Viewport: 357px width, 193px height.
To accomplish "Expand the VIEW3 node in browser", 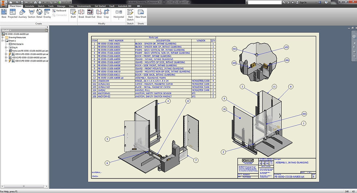I will [6, 61].
